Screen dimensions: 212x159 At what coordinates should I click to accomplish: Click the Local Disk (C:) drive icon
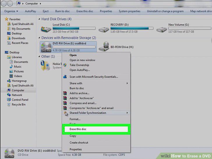(46, 29)
